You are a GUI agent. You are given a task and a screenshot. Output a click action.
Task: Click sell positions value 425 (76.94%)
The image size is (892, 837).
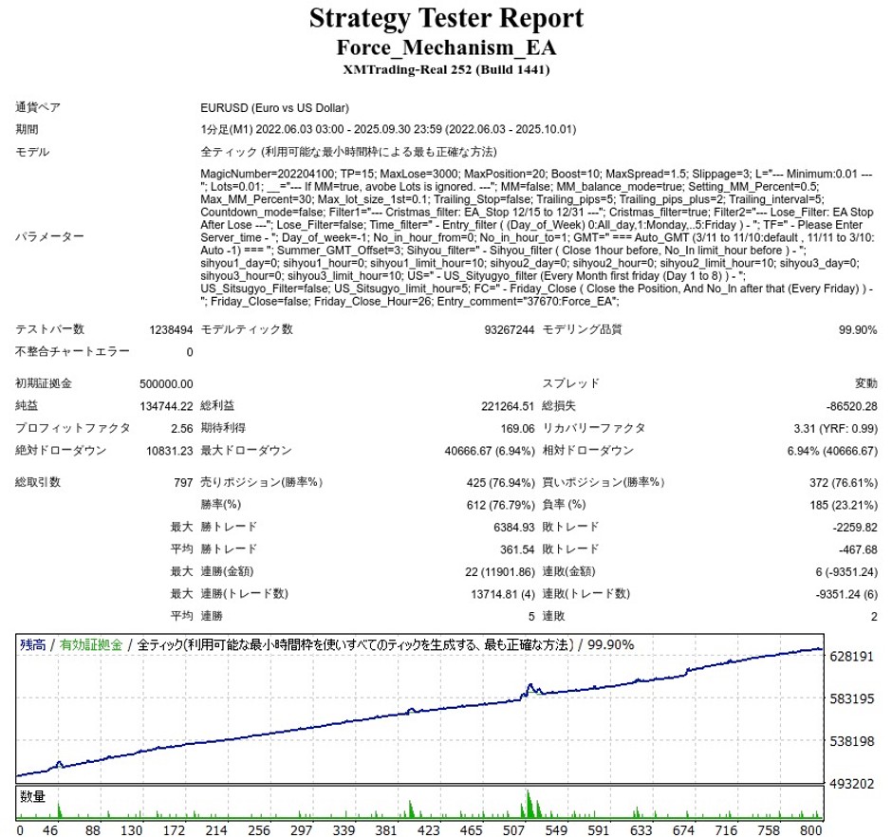(500, 482)
